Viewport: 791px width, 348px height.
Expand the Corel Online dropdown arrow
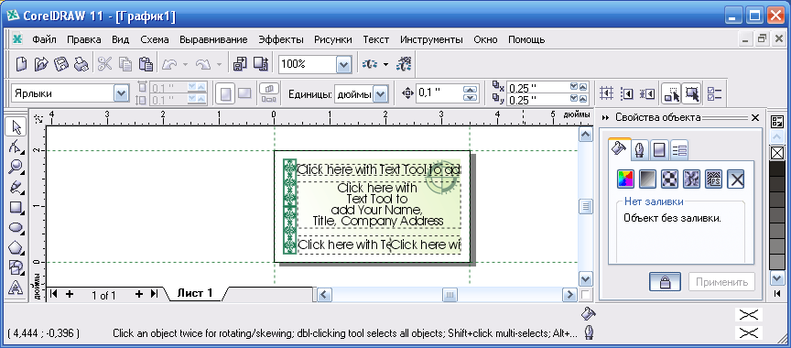386,64
